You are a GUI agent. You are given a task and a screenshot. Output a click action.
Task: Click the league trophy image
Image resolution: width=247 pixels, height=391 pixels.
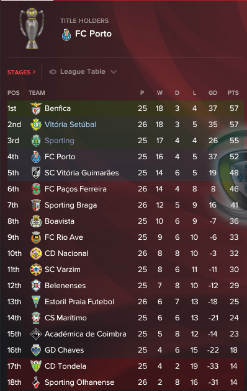(x=32, y=28)
